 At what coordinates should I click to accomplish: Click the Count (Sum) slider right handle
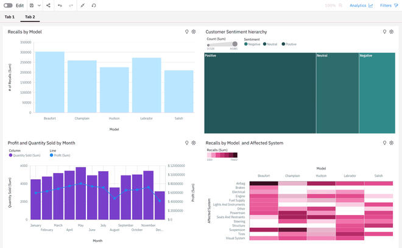coord(235,44)
